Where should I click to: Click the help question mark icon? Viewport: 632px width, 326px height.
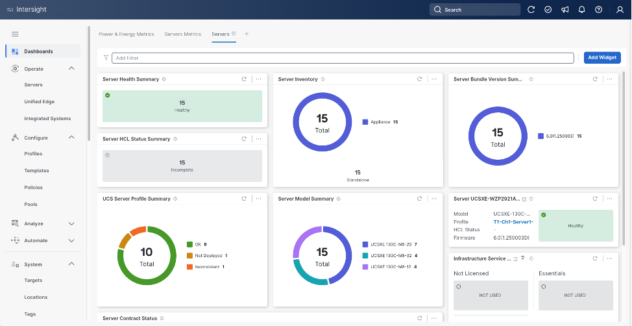click(598, 10)
